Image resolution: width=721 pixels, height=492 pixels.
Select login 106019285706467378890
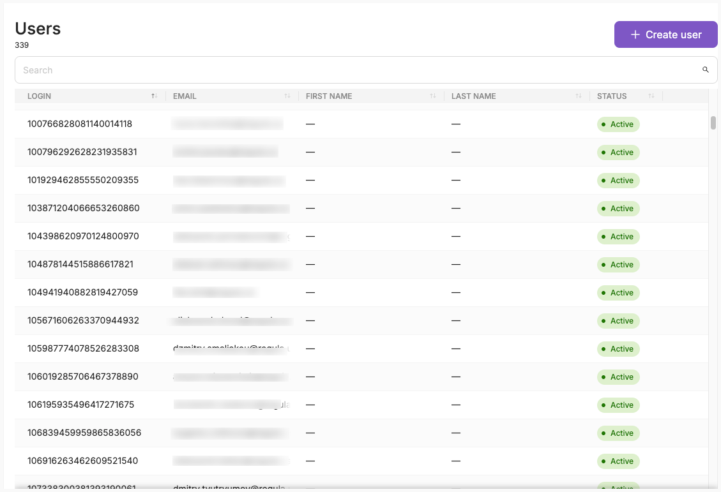click(x=83, y=376)
